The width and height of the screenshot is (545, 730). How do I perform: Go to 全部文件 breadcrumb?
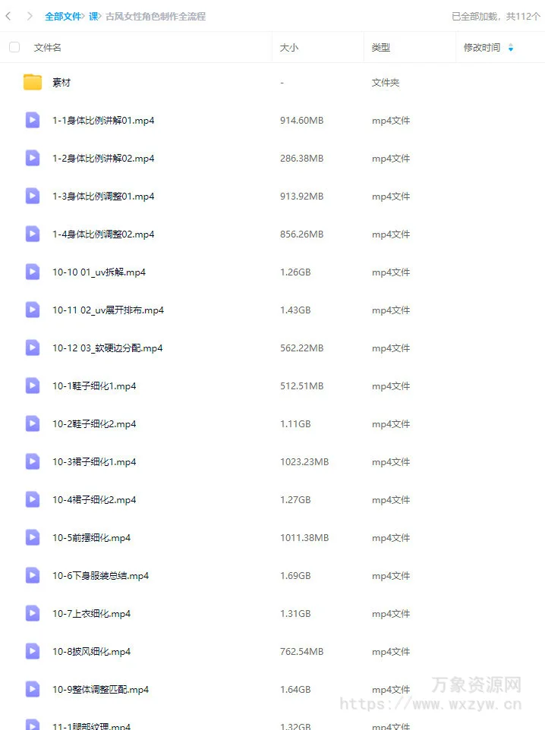pos(63,16)
